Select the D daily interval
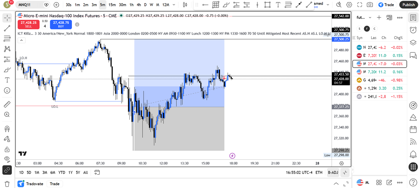This screenshot has height=188, width=419. point(145,5)
